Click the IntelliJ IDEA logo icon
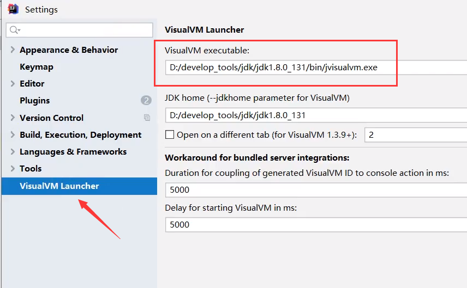This screenshot has height=288, width=467. [x=13, y=9]
